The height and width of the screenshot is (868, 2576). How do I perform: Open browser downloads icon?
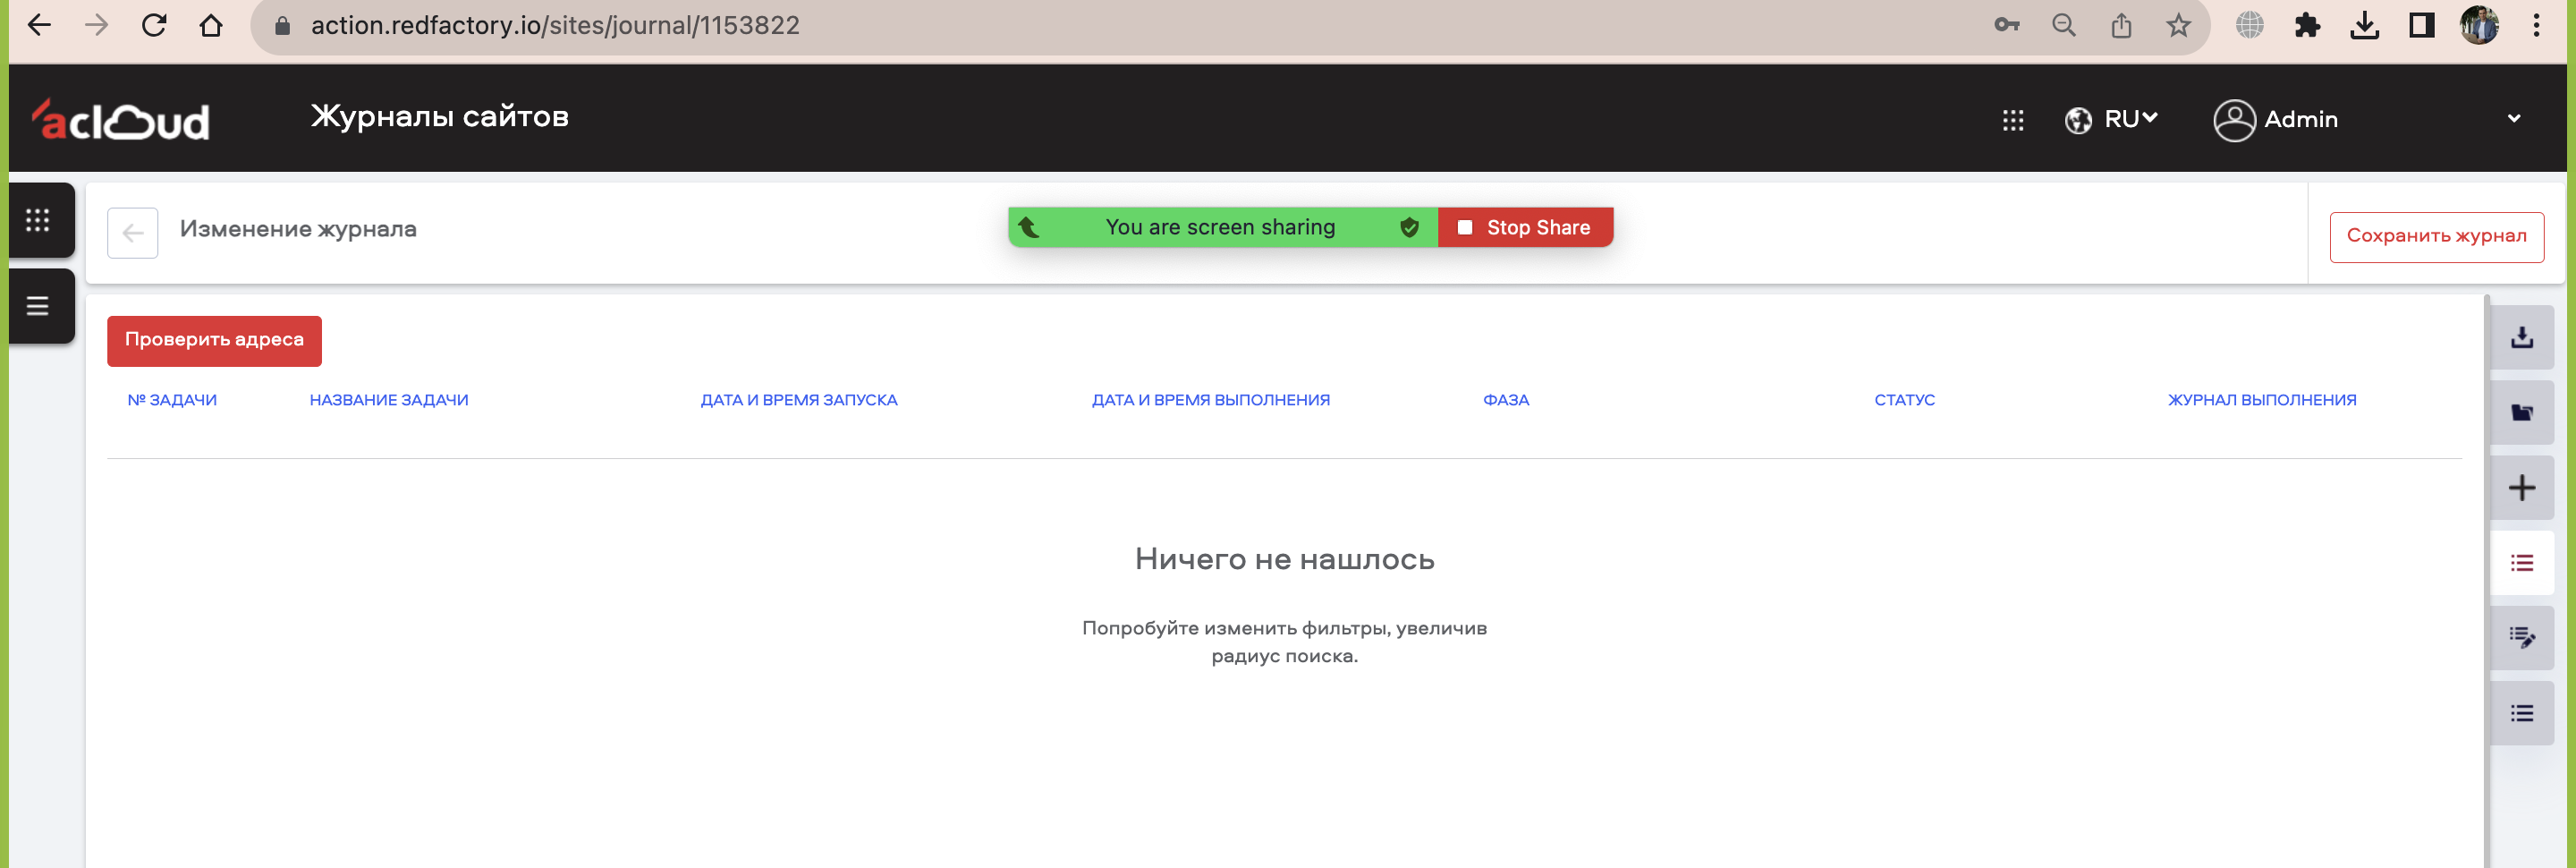click(x=2364, y=25)
